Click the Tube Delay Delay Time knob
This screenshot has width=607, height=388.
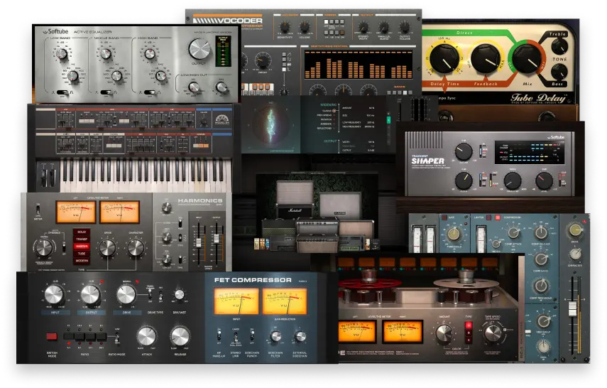tap(445, 59)
